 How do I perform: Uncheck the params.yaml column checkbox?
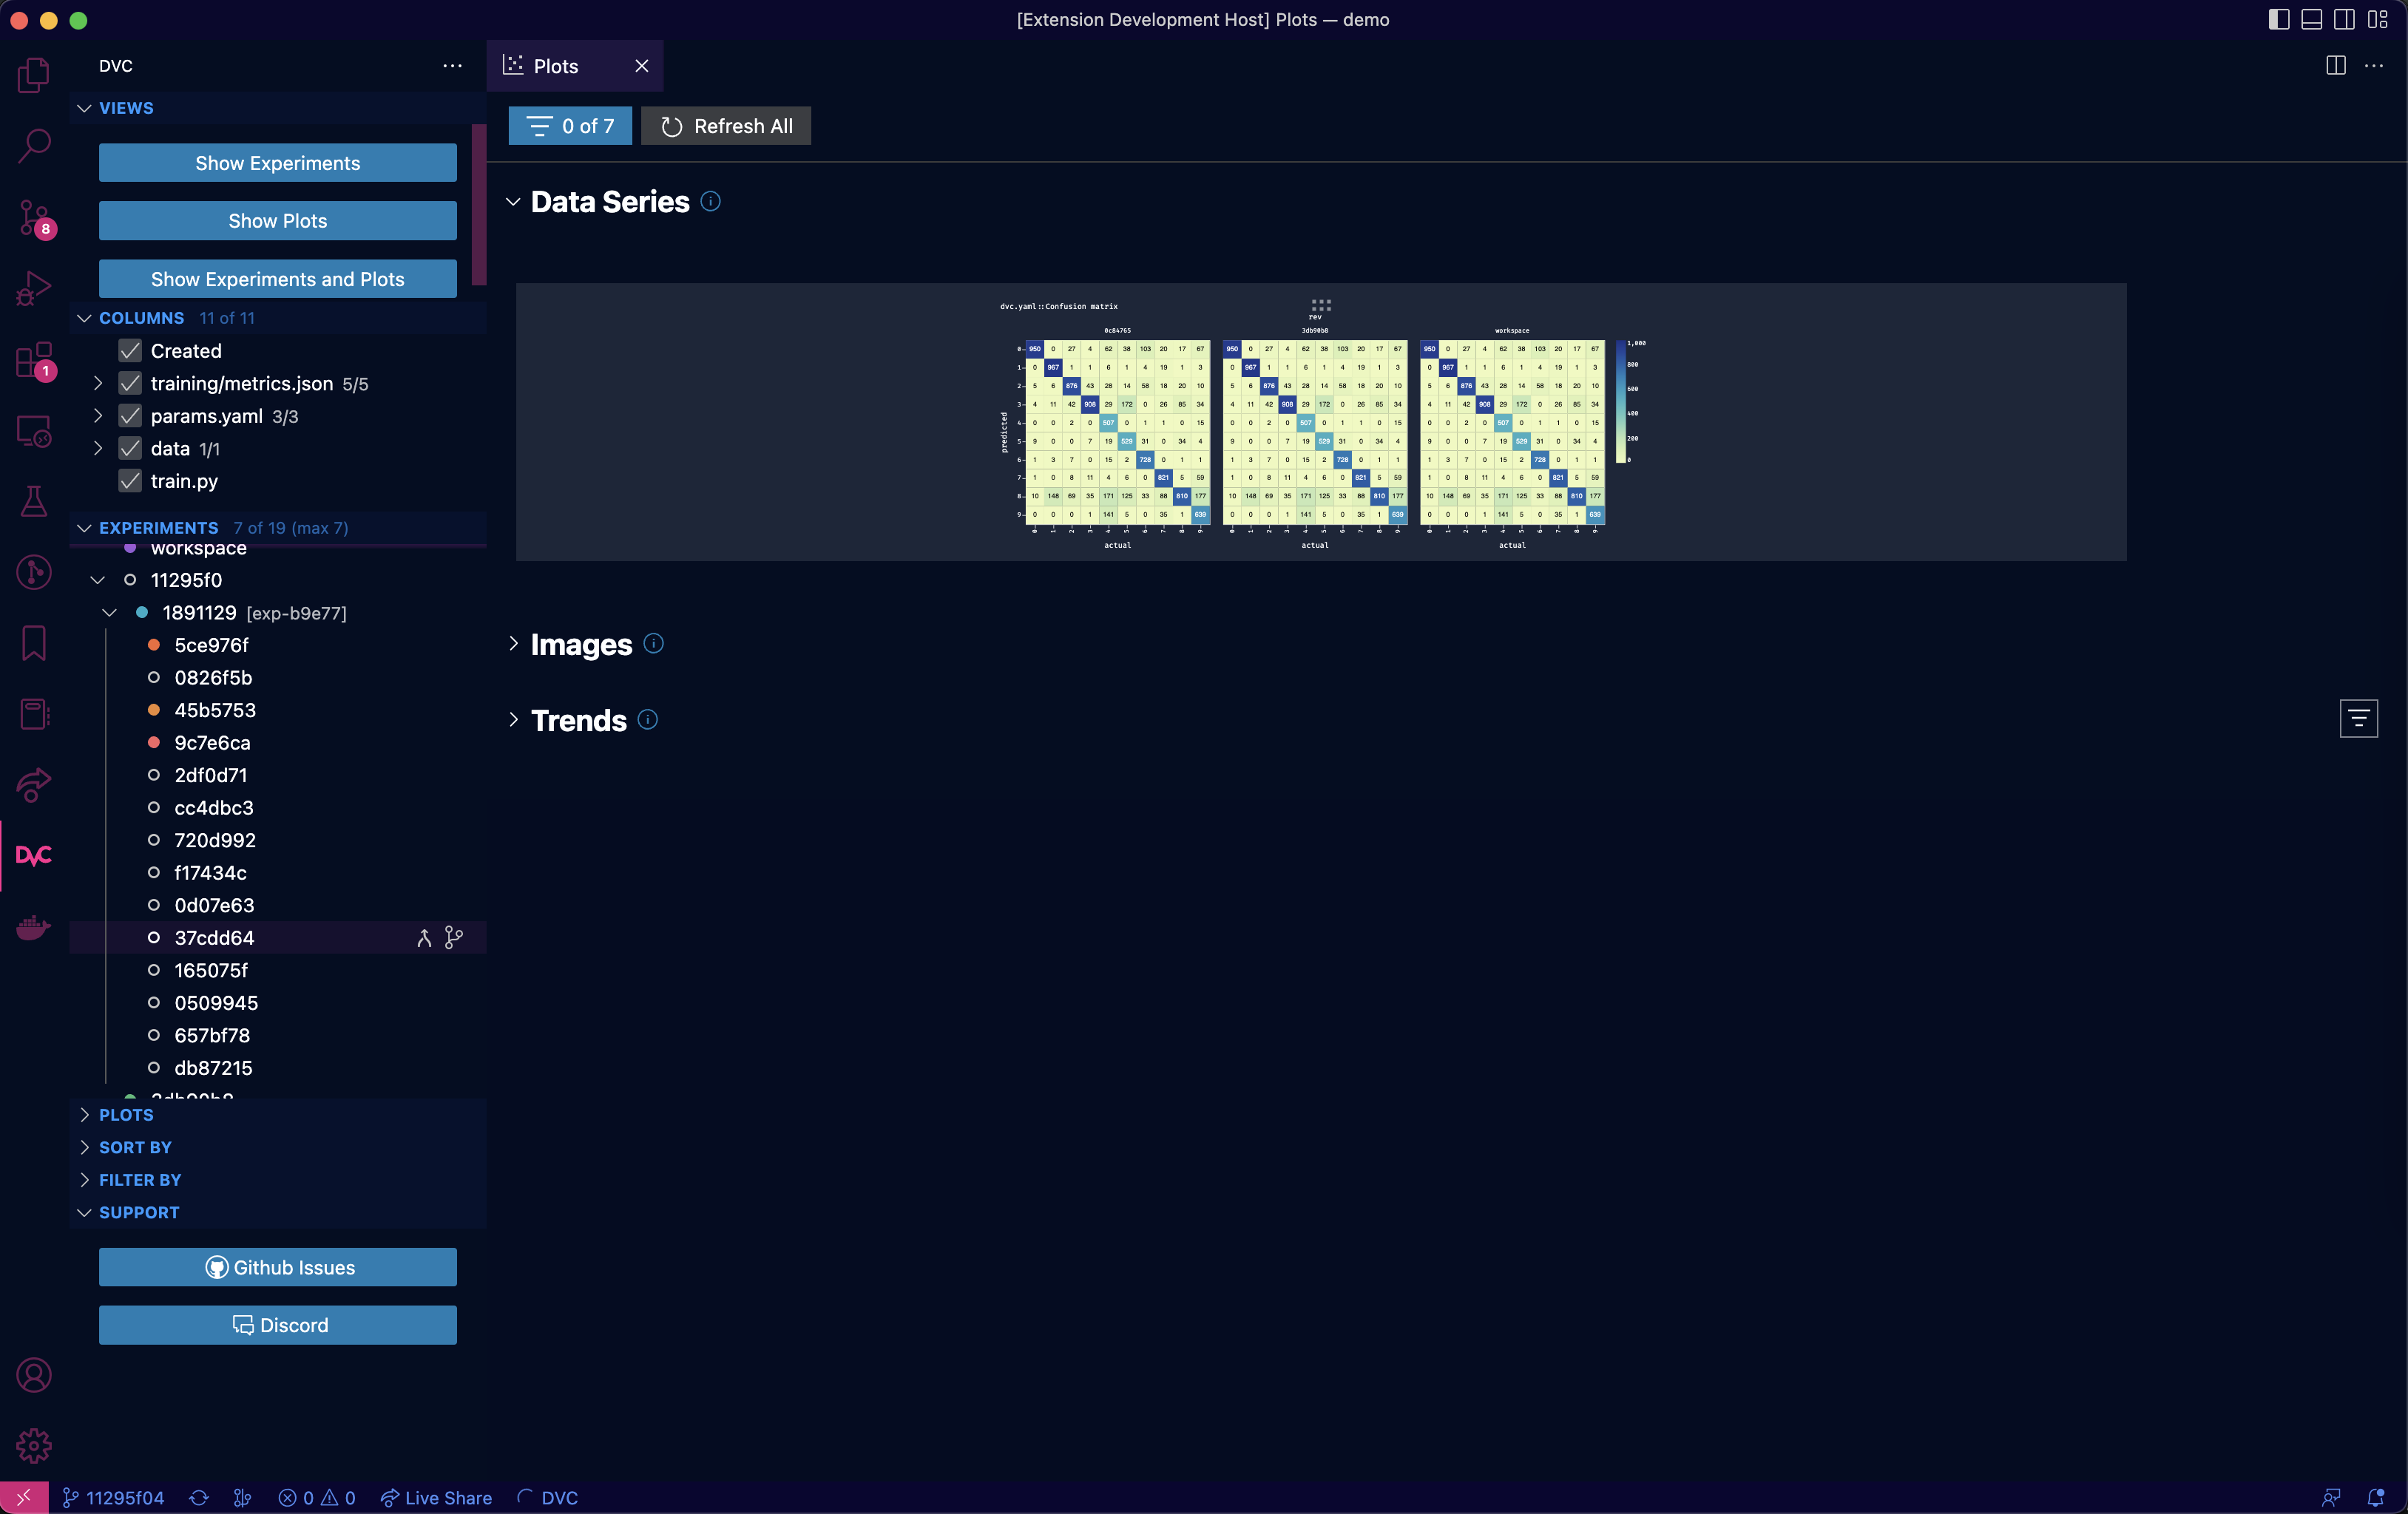click(x=130, y=415)
